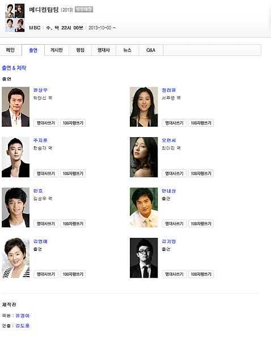The height and width of the screenshot is (340, 271).
Task: Click the 메디컬탑팀 drama title
Action: (x=44, y=10)
